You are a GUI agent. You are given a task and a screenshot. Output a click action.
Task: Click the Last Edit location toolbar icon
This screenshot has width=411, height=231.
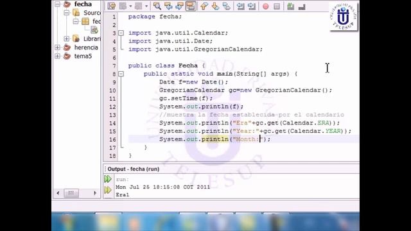111,6
